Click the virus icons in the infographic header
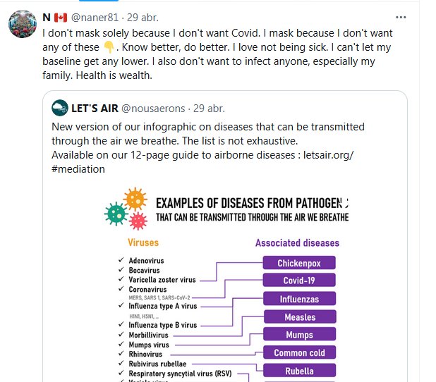This screenshot has height=382, width=436. [127, 209]
